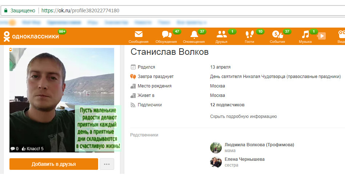The height and width of the screenshot is (180, 345).
Task: Open Елена Чернышева avatar
Action: 216,162
